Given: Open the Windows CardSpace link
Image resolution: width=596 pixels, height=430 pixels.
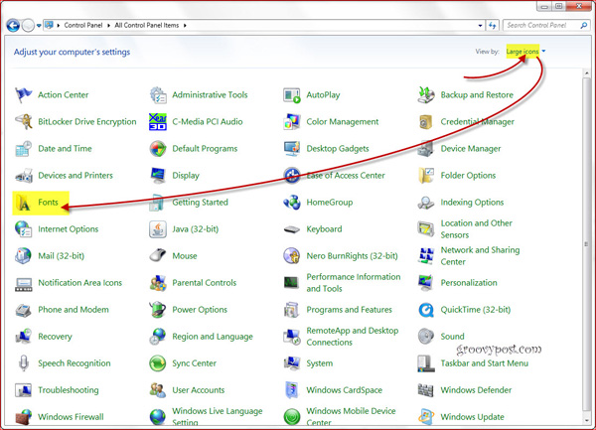Looking at the screenshot, I should pyautogui.click(x=345, y=390).
